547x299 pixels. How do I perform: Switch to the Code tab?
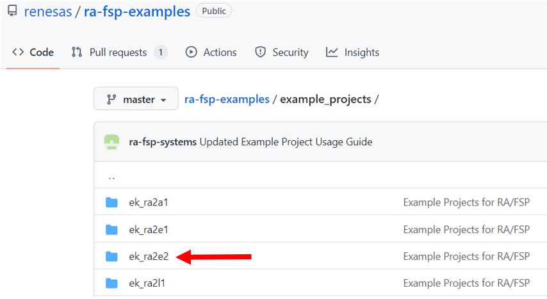[x=33, y=53]
